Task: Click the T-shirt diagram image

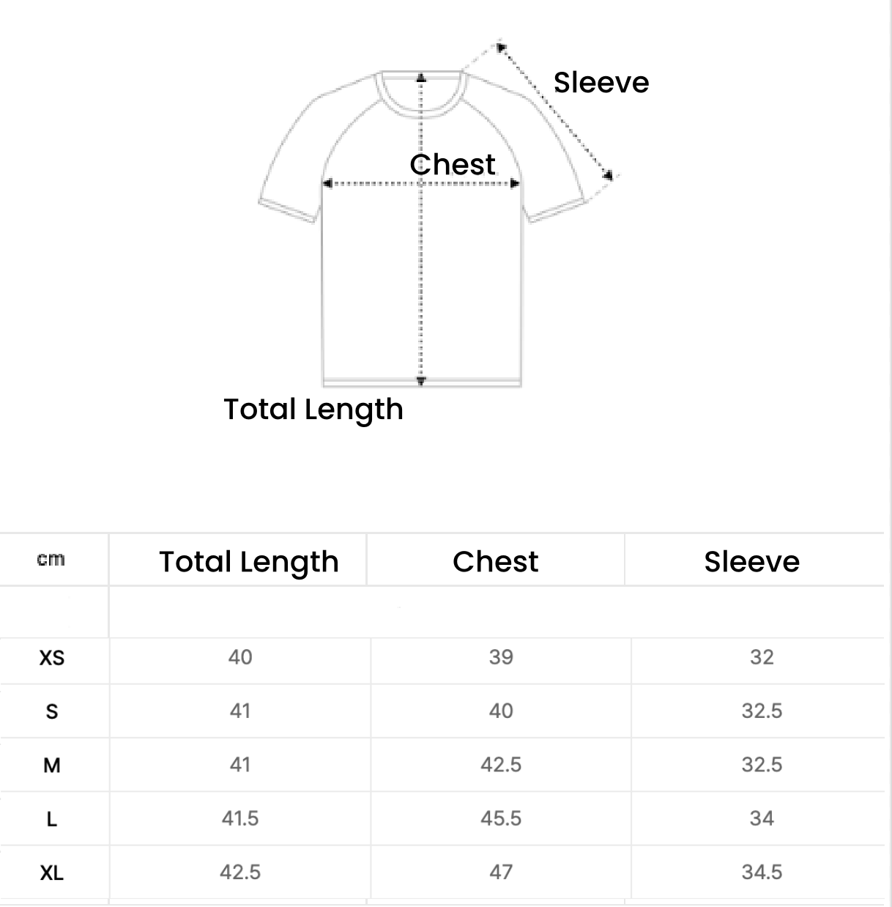Action: click(439, 214)
